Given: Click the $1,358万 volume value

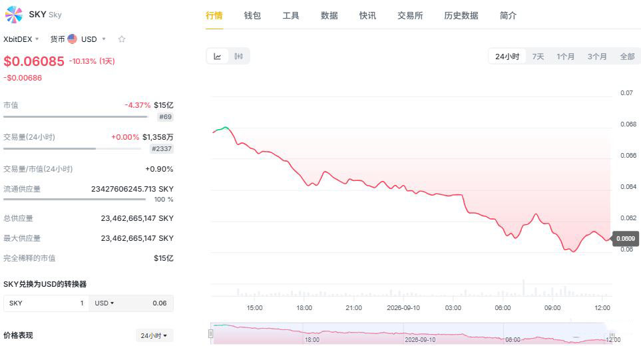Looking at the screenshot, I should 158,137.
